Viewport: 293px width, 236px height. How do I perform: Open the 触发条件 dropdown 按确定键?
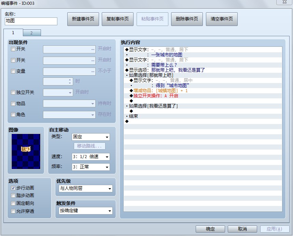[x=86, y=211]
